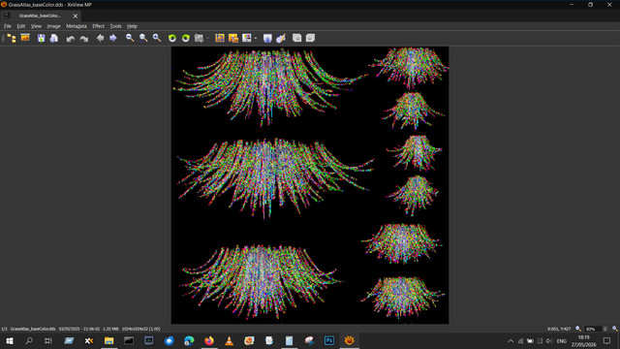Go to previous file with left arrow
This screenshot has height=349, width=620.
point(100,38)
